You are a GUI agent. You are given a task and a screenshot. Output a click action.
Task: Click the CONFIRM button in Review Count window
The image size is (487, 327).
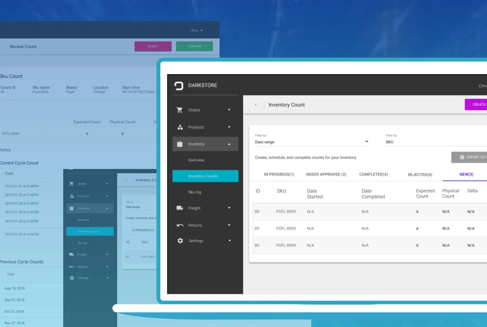(x=194, y=46)
